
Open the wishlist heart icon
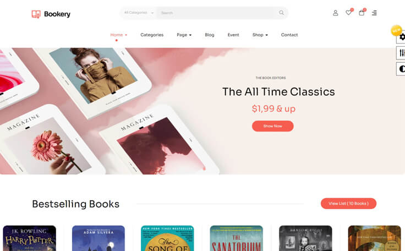(348, 13)
